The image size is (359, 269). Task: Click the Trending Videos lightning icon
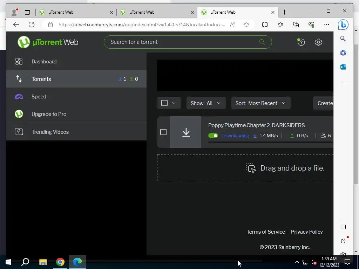coord(19,132)
